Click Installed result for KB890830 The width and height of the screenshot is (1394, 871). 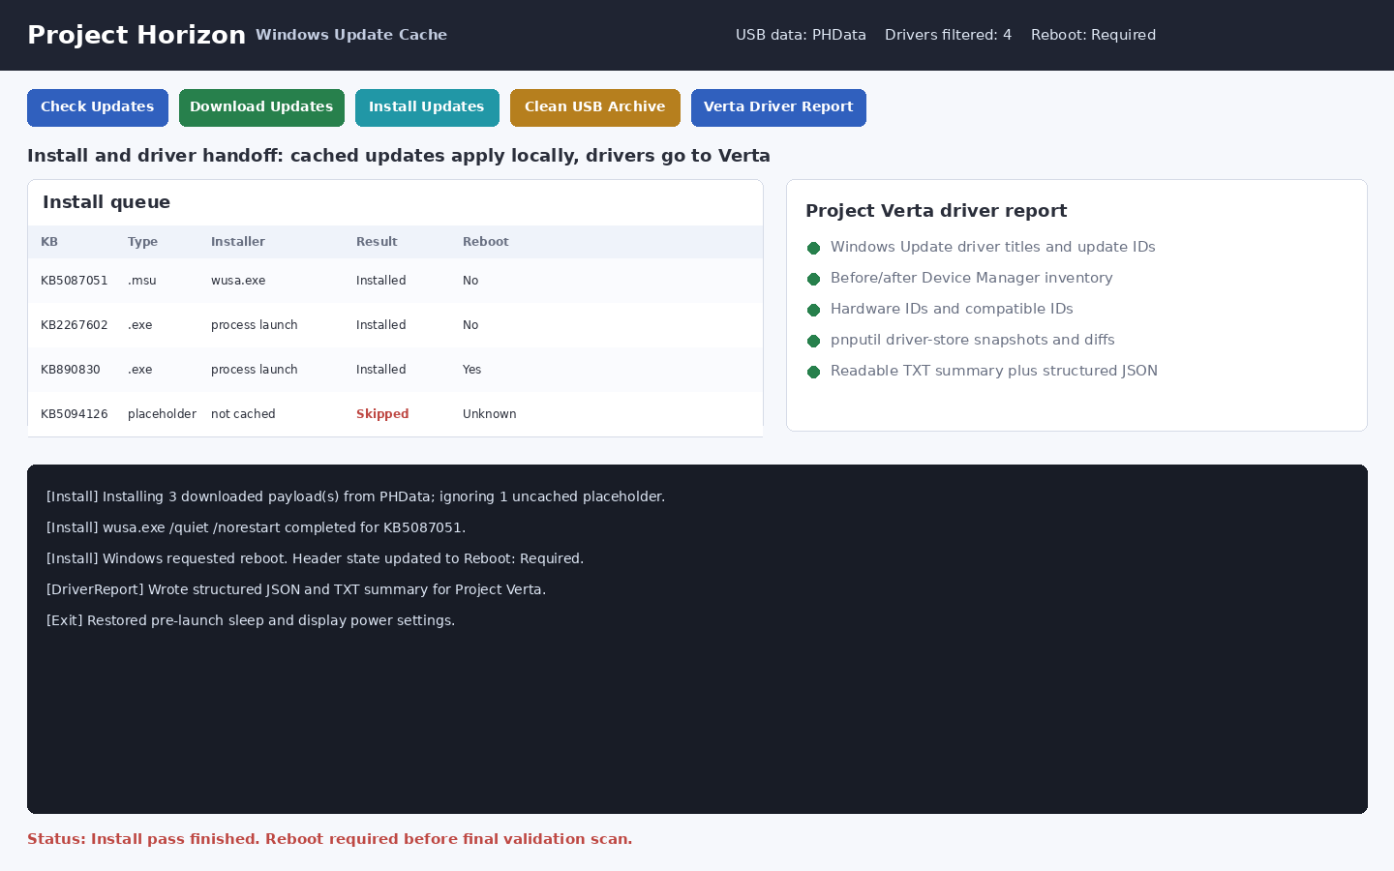click(381, 370)
